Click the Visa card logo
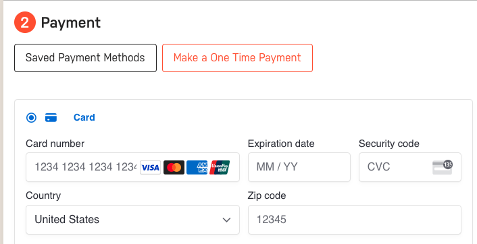 point(150,168)
